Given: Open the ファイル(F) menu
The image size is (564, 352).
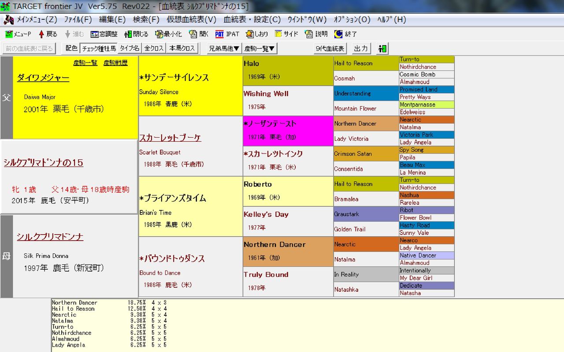Looking at the screenshot, I should click(78, 19).
